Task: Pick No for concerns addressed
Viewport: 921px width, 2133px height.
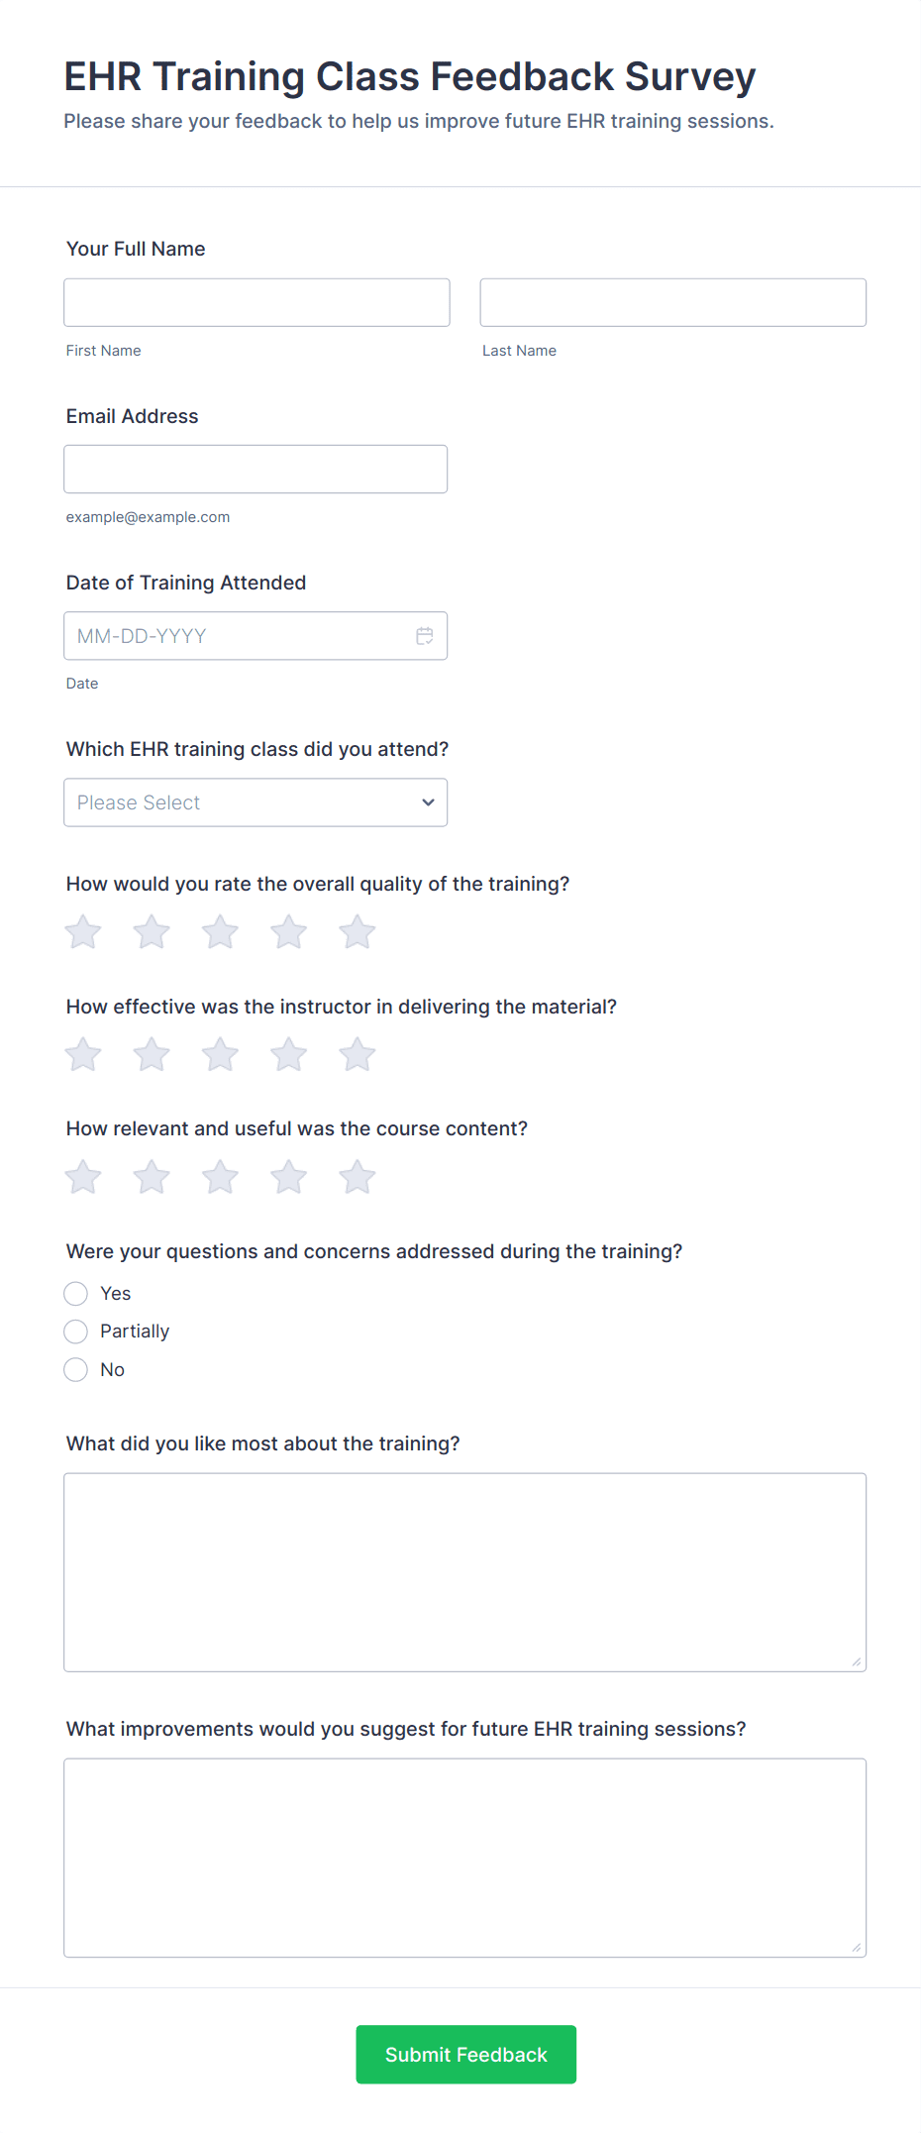Action: coord(76,1370)
